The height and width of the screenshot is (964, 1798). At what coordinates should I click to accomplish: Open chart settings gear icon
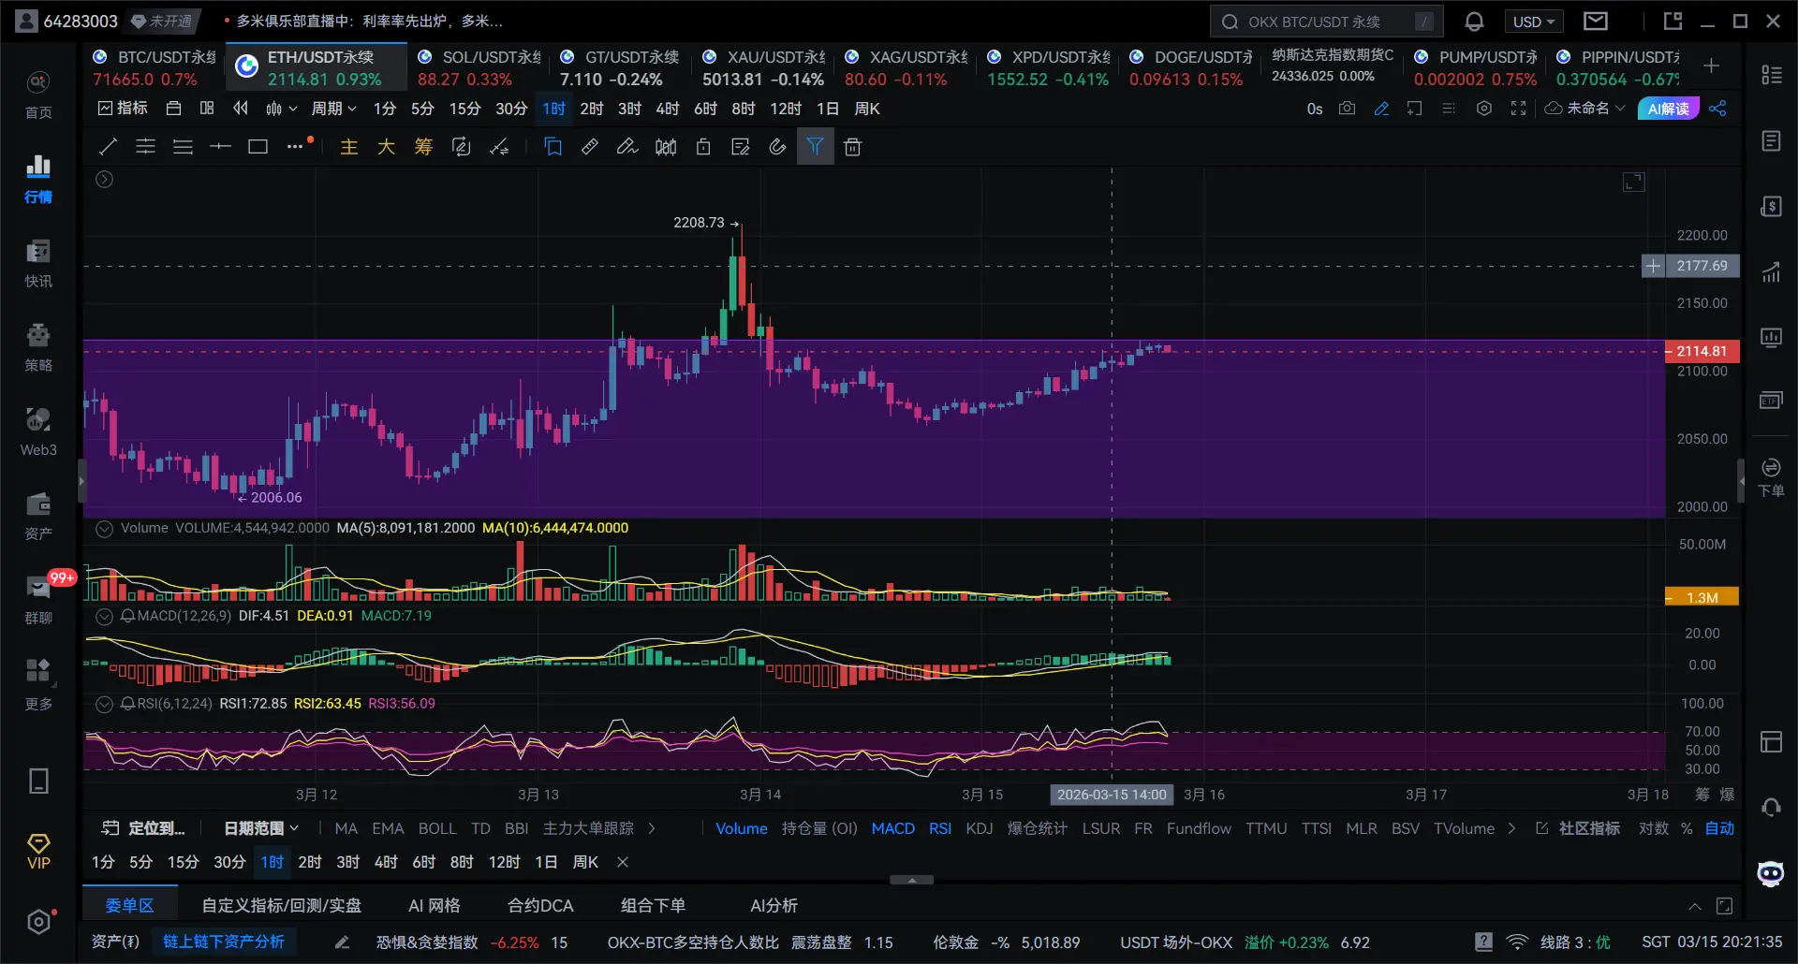point(1483,109)
